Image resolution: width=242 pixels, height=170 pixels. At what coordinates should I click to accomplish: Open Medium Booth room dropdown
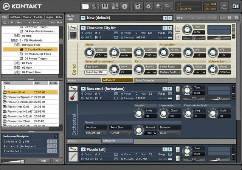point(170,72)
